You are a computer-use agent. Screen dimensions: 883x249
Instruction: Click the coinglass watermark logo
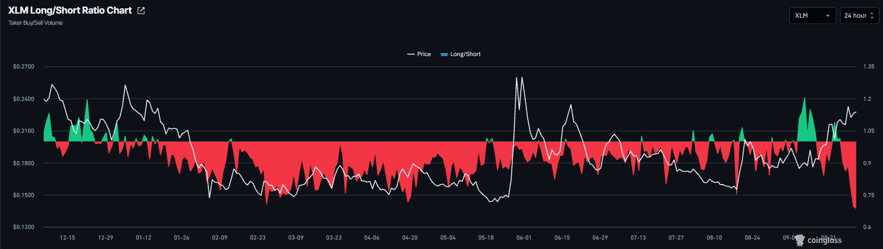pyautogui.click(x=817, y=240)
